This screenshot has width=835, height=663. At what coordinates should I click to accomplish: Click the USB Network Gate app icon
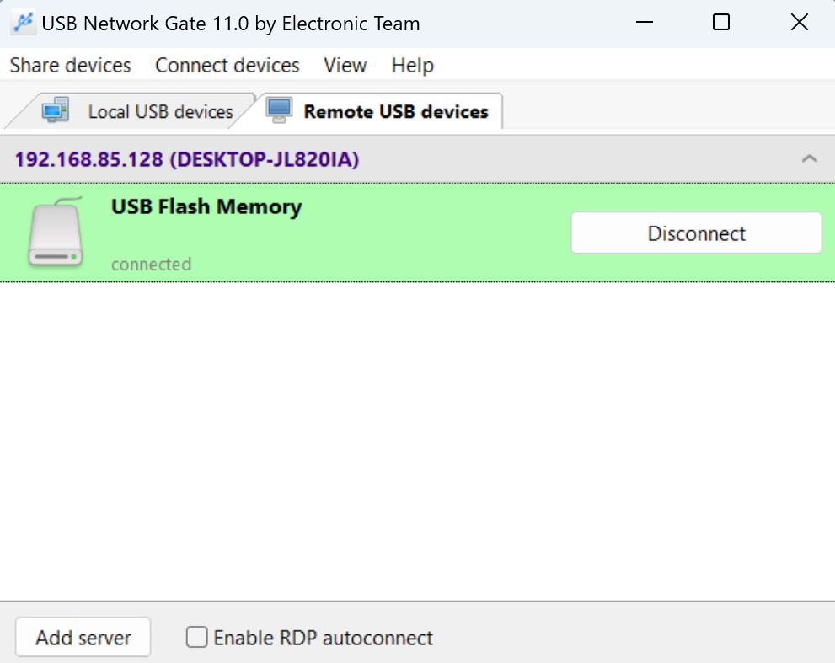[x=22, y=22]
